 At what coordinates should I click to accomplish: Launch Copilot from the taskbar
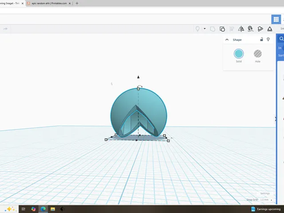pyautogui.click(x=33, y=209)
